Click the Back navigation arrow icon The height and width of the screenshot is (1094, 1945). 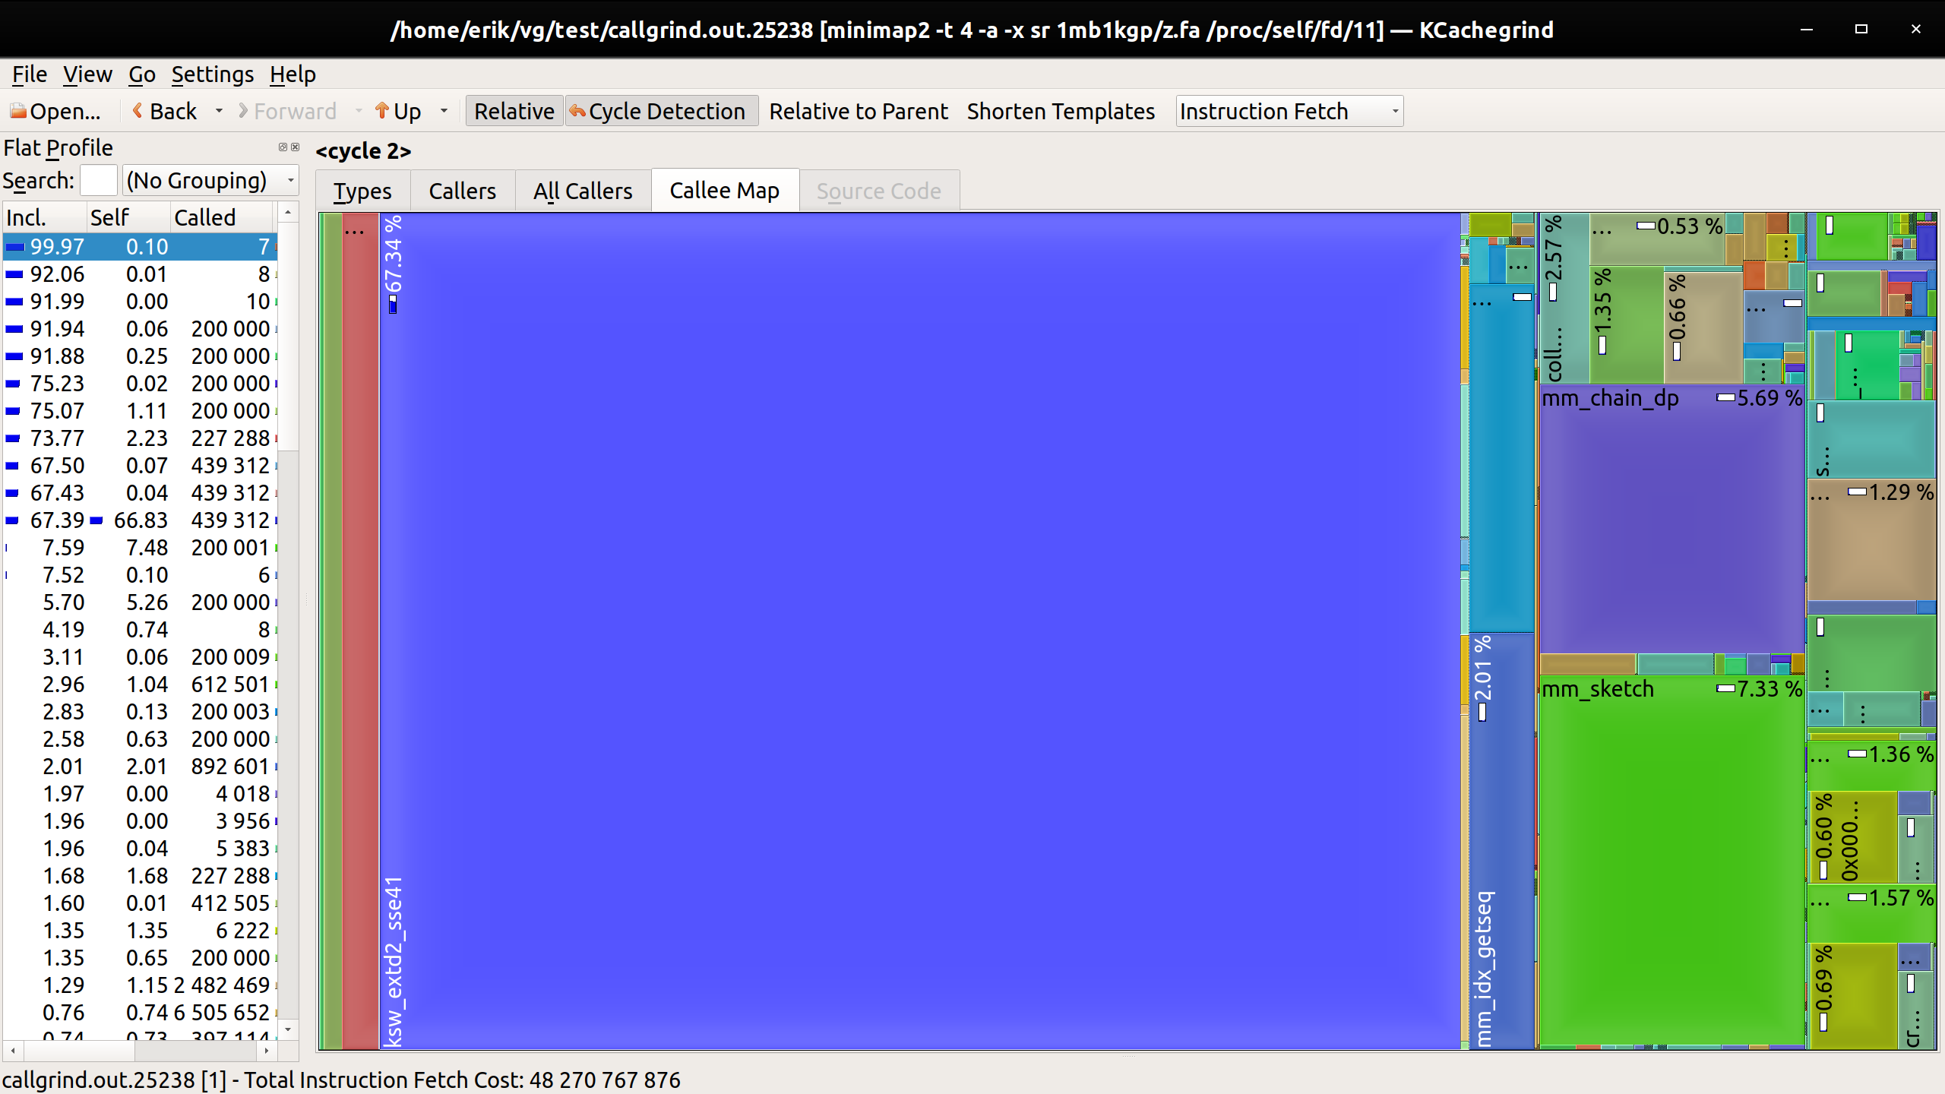coord(137,111)
